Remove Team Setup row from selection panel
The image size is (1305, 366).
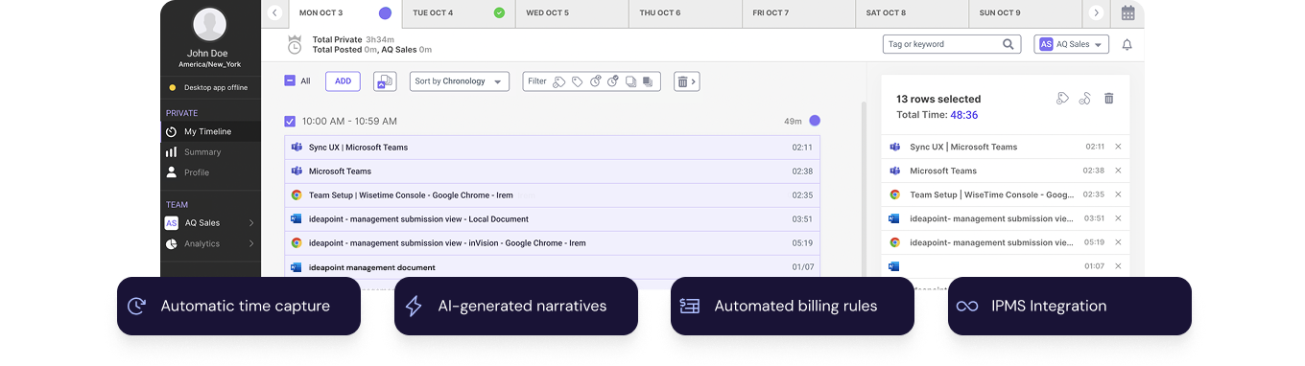coord(1118,194)
